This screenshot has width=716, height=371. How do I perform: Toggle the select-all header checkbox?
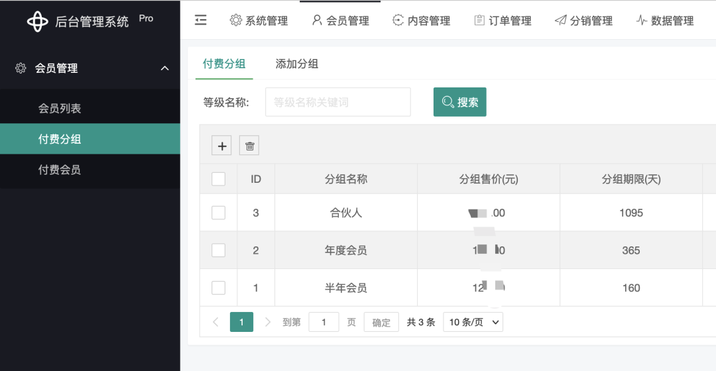tap(218, 179)
